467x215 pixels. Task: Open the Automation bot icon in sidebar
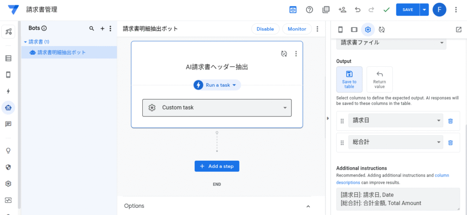(8, 108)
